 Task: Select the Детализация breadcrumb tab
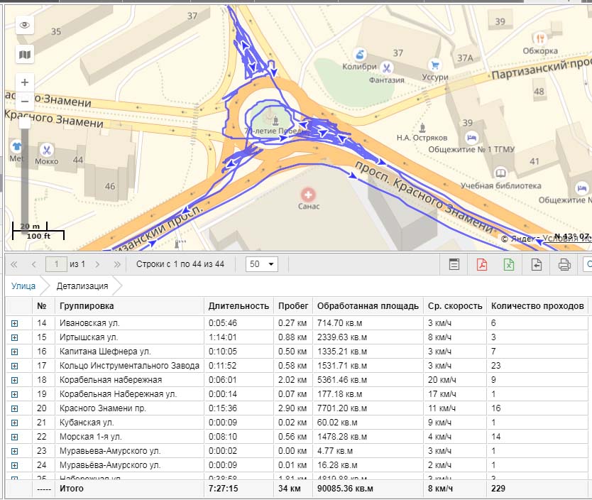click(82, 286)
